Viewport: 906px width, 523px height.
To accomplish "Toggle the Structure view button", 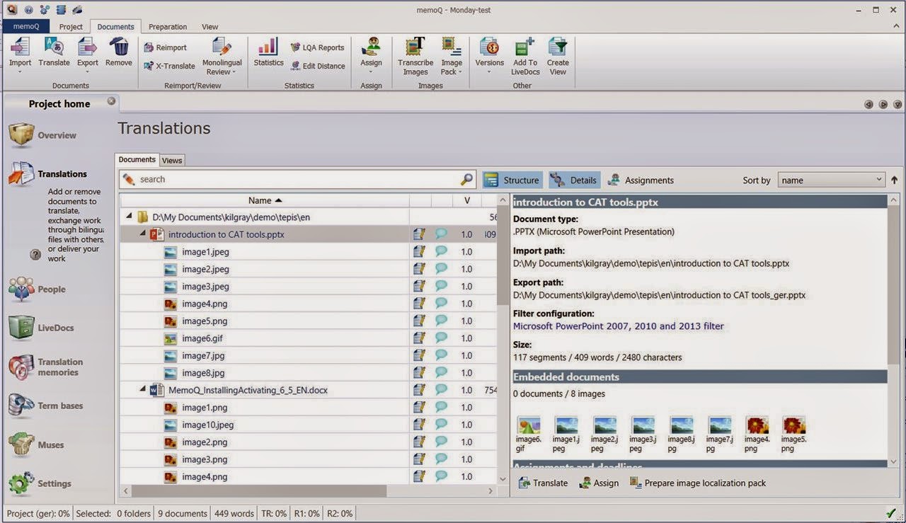I will [x=512, y=180].
